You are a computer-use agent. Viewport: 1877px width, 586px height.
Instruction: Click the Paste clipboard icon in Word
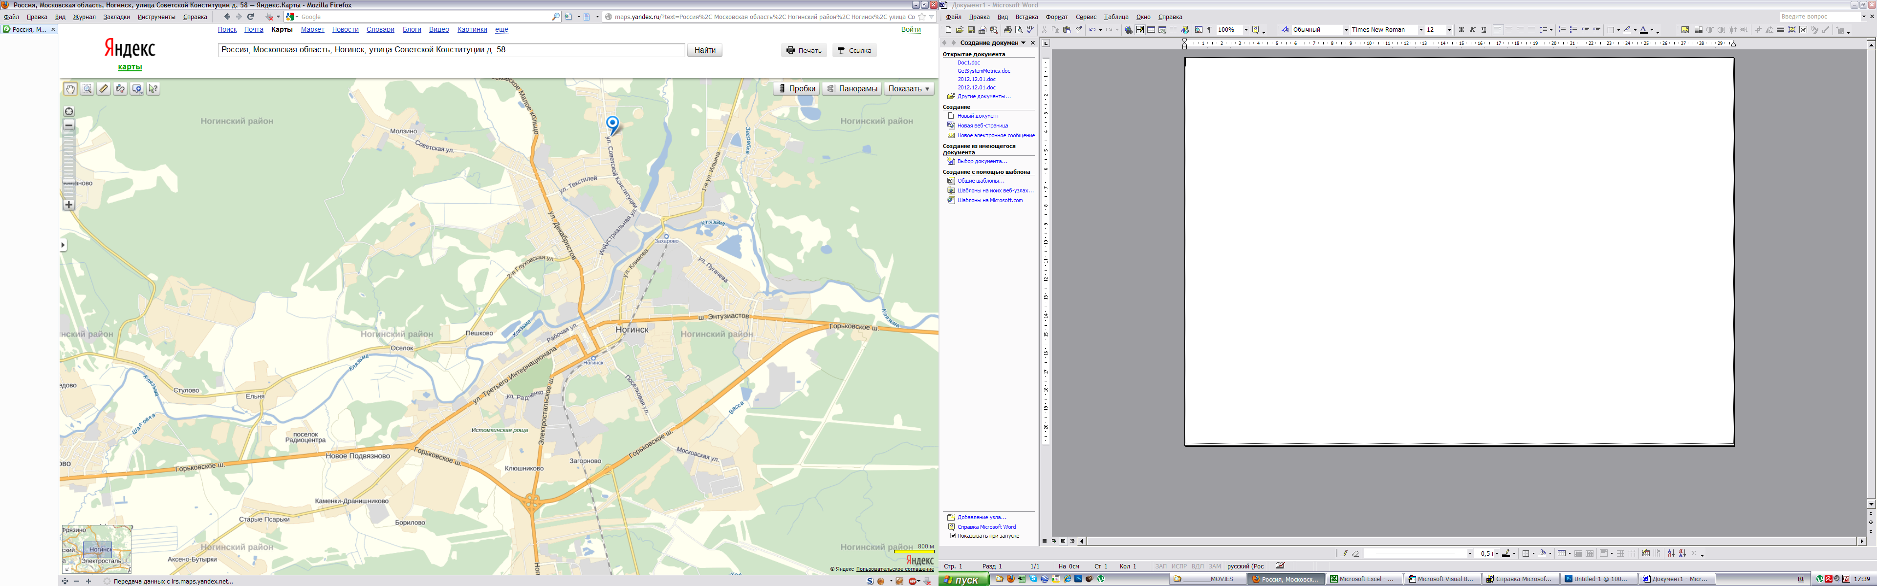tap(1068, 30)
